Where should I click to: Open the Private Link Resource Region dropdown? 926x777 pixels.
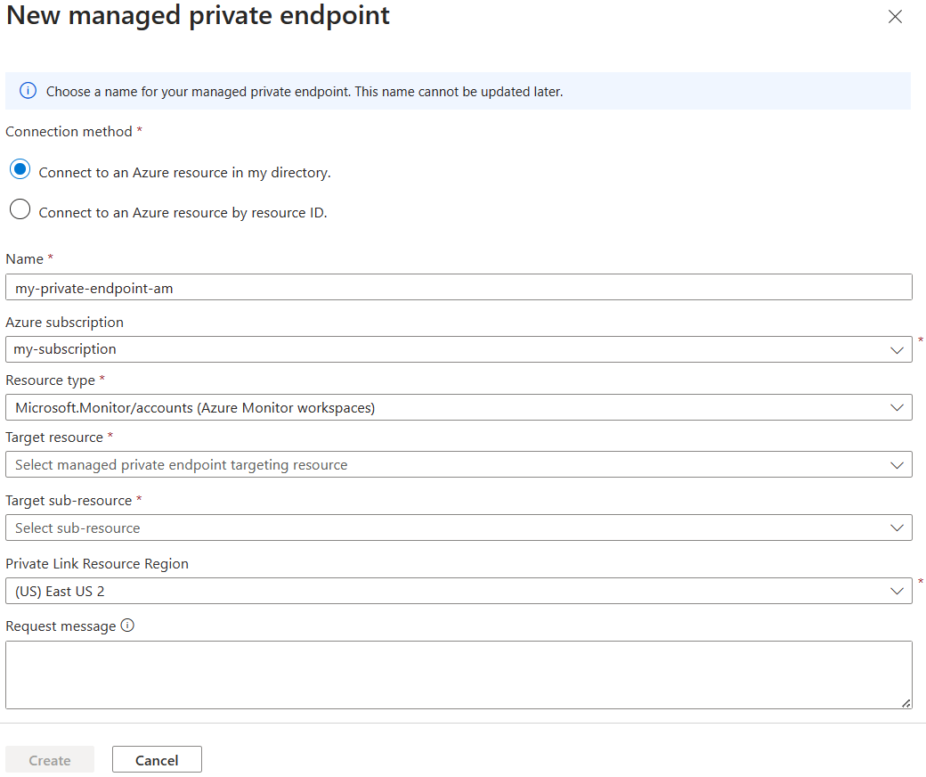(458, 591)
